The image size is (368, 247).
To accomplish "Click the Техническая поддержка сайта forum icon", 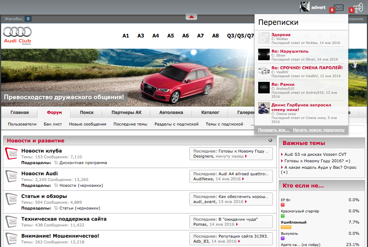I will click(x=12, y=221).
